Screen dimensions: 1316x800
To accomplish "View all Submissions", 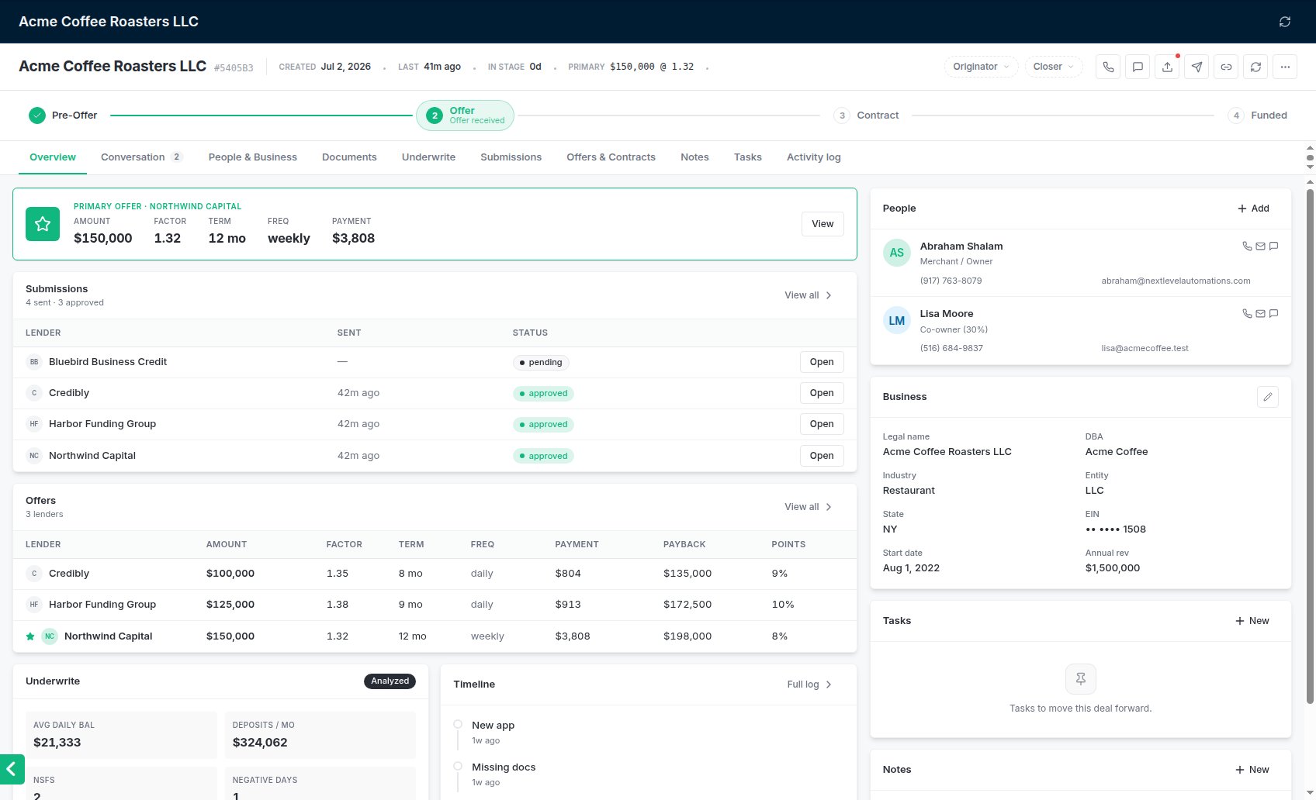I will (808, 295).
